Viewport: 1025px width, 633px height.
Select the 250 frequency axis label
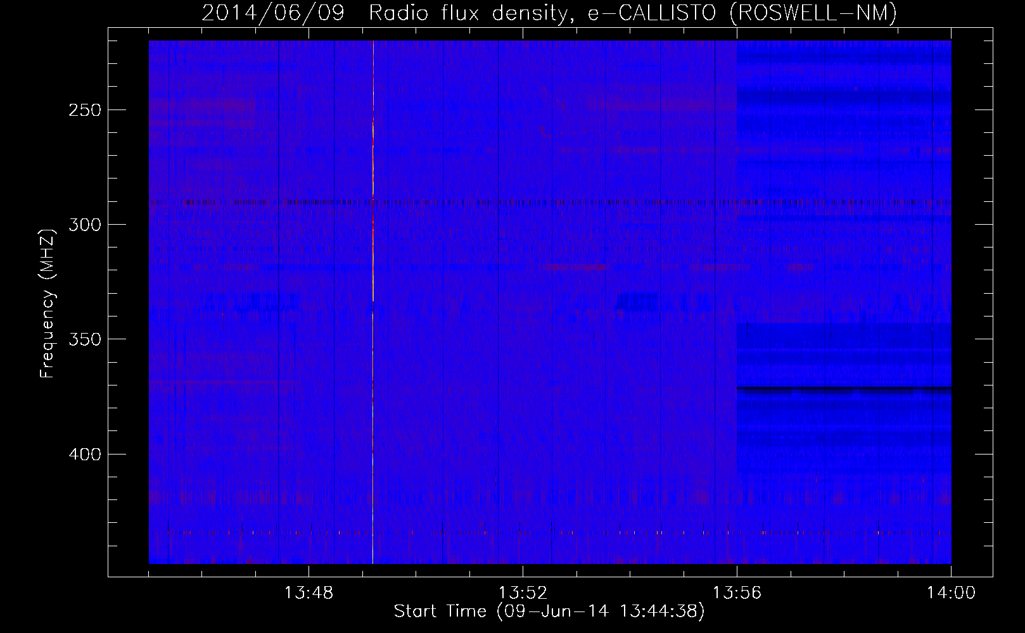pos(85,110)
